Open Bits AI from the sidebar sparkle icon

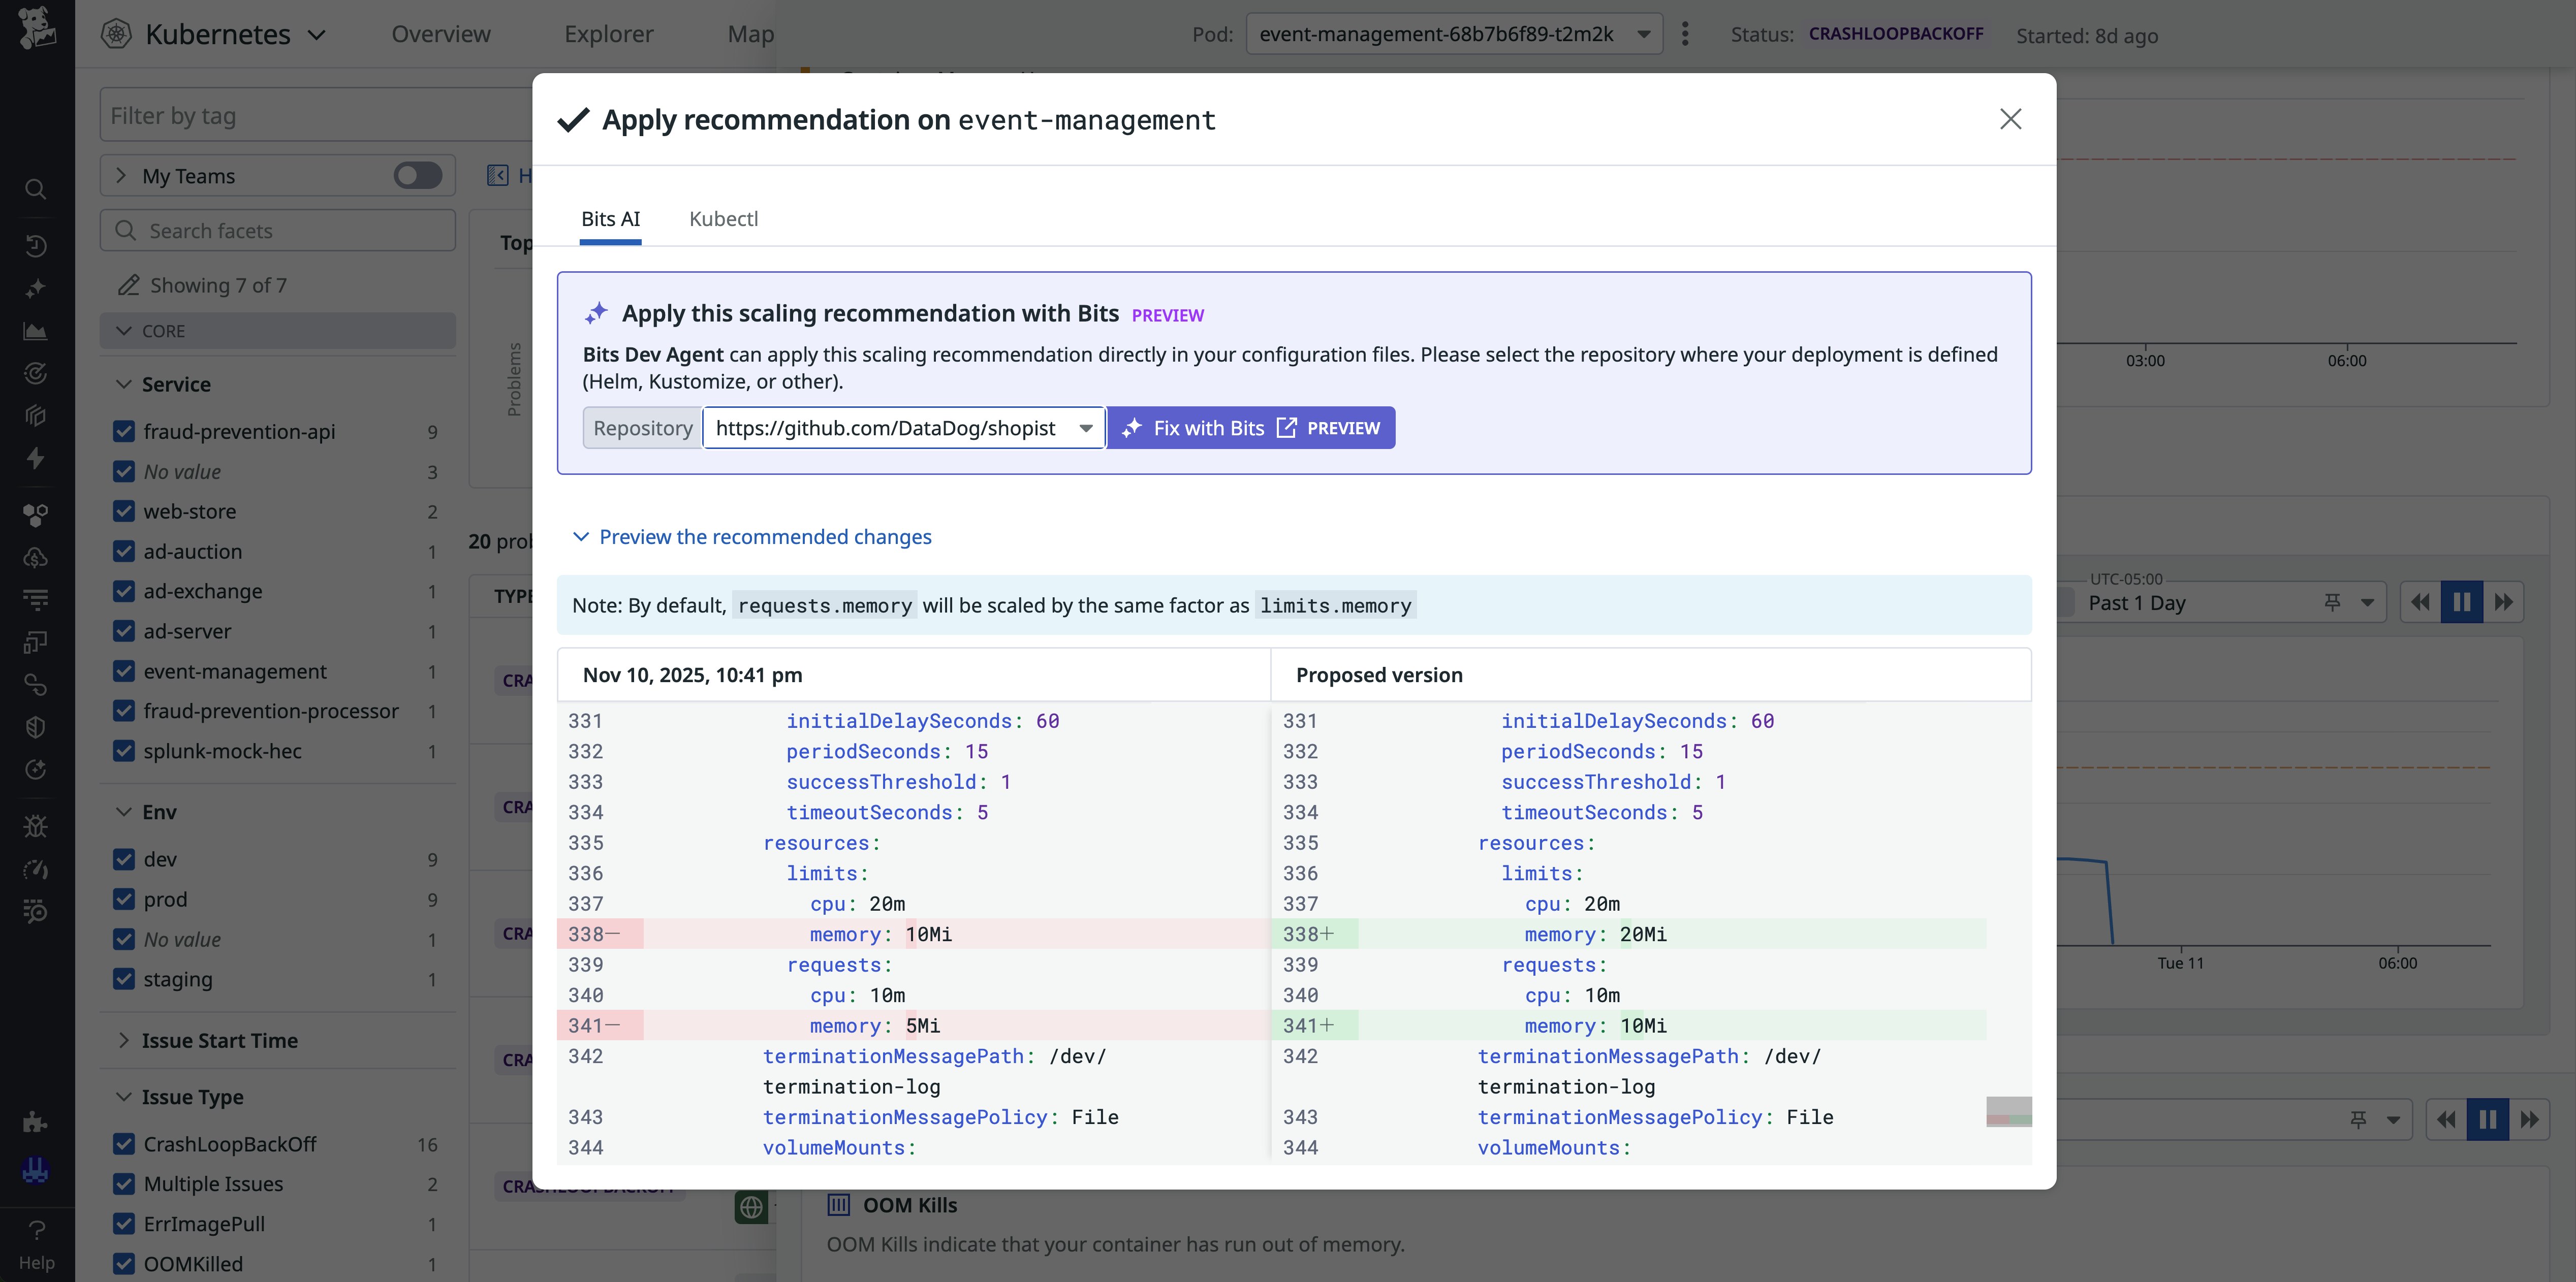[x=35, y=287]
